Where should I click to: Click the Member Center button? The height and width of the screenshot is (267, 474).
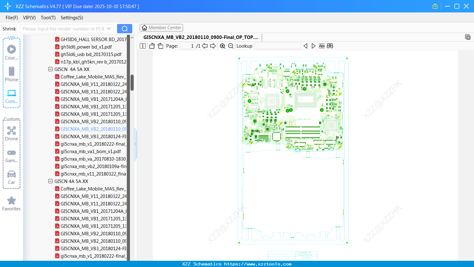pyautogui.click(x=161, y=28)
